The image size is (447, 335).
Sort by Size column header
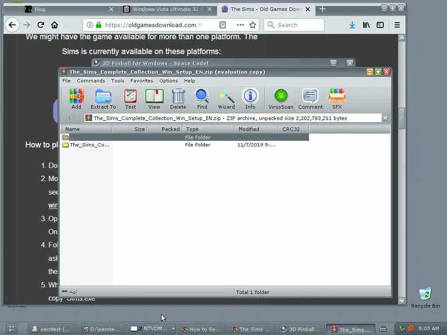click(130, 129)
